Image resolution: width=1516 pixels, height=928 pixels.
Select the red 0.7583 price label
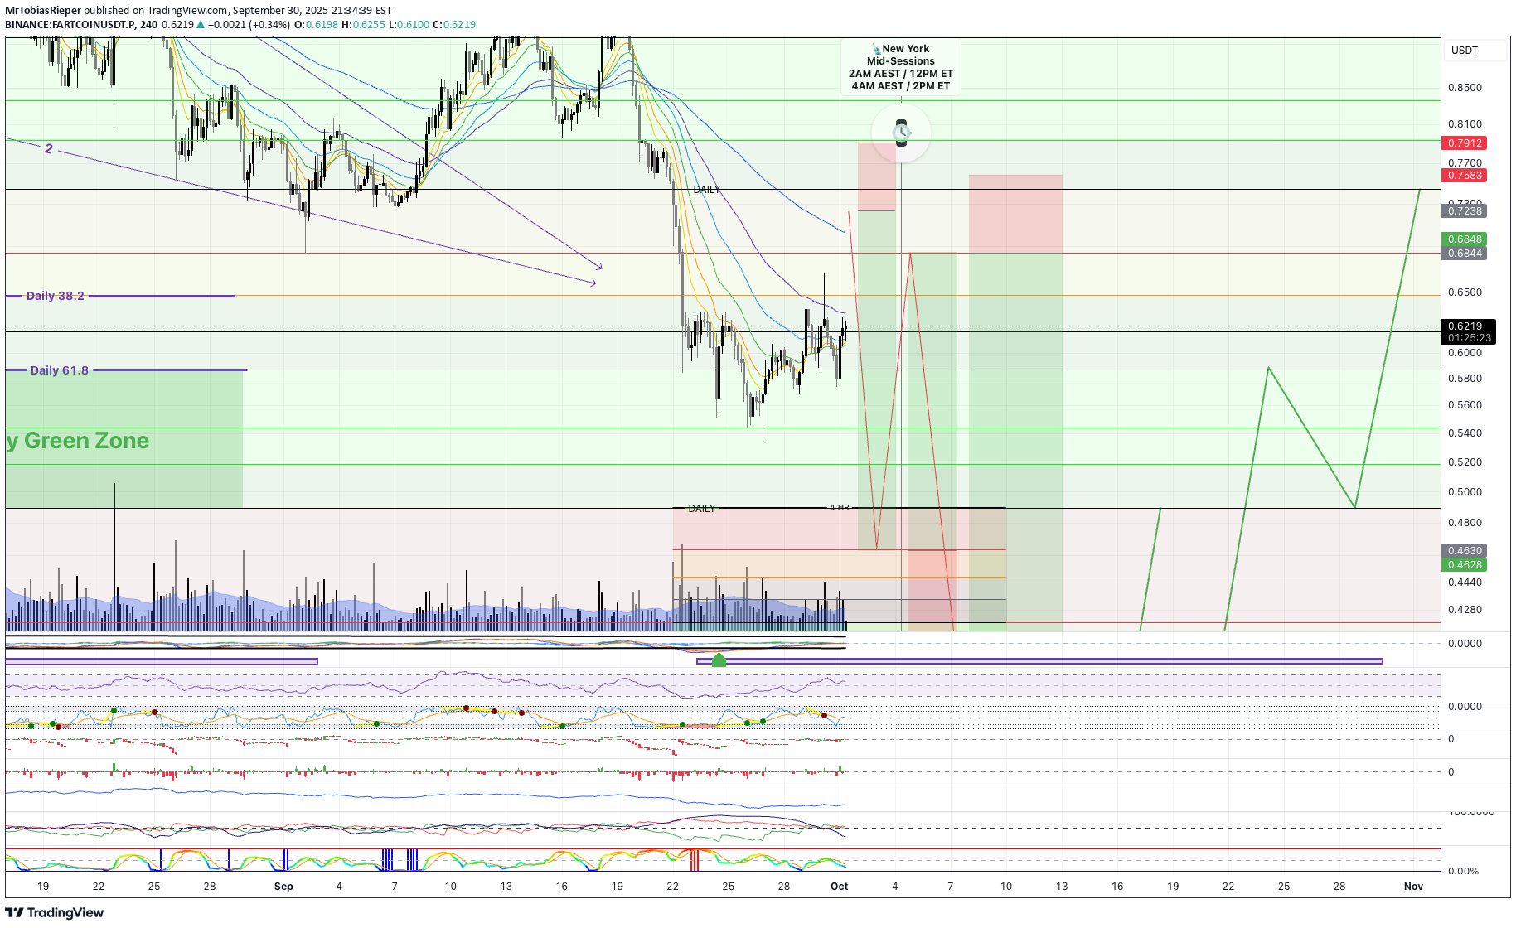pyautogui.click(x=1465, y=176)
